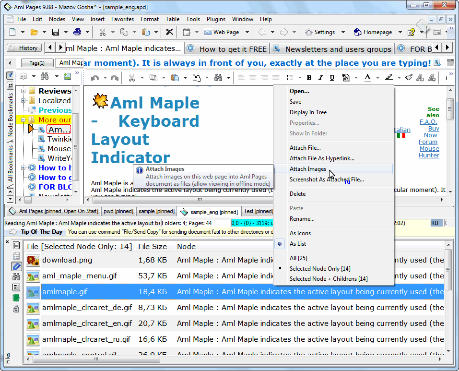The image size is (459, 371).
Task: Click the font color A swatch
Action: pyautogui.click(x=368, y=78)
